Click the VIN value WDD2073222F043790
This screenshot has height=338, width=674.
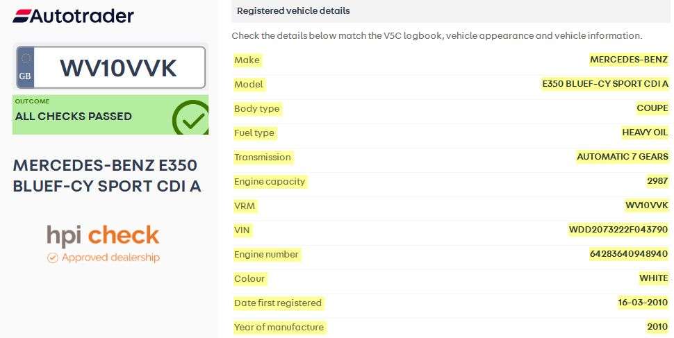coord(618,230)
